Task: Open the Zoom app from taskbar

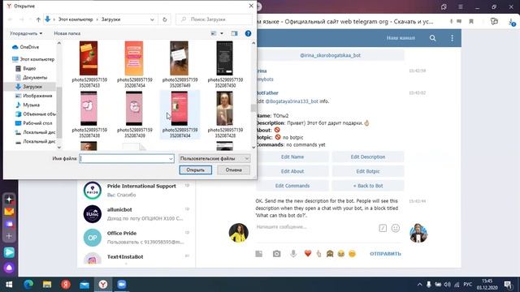Action: (x=122, y=285)
